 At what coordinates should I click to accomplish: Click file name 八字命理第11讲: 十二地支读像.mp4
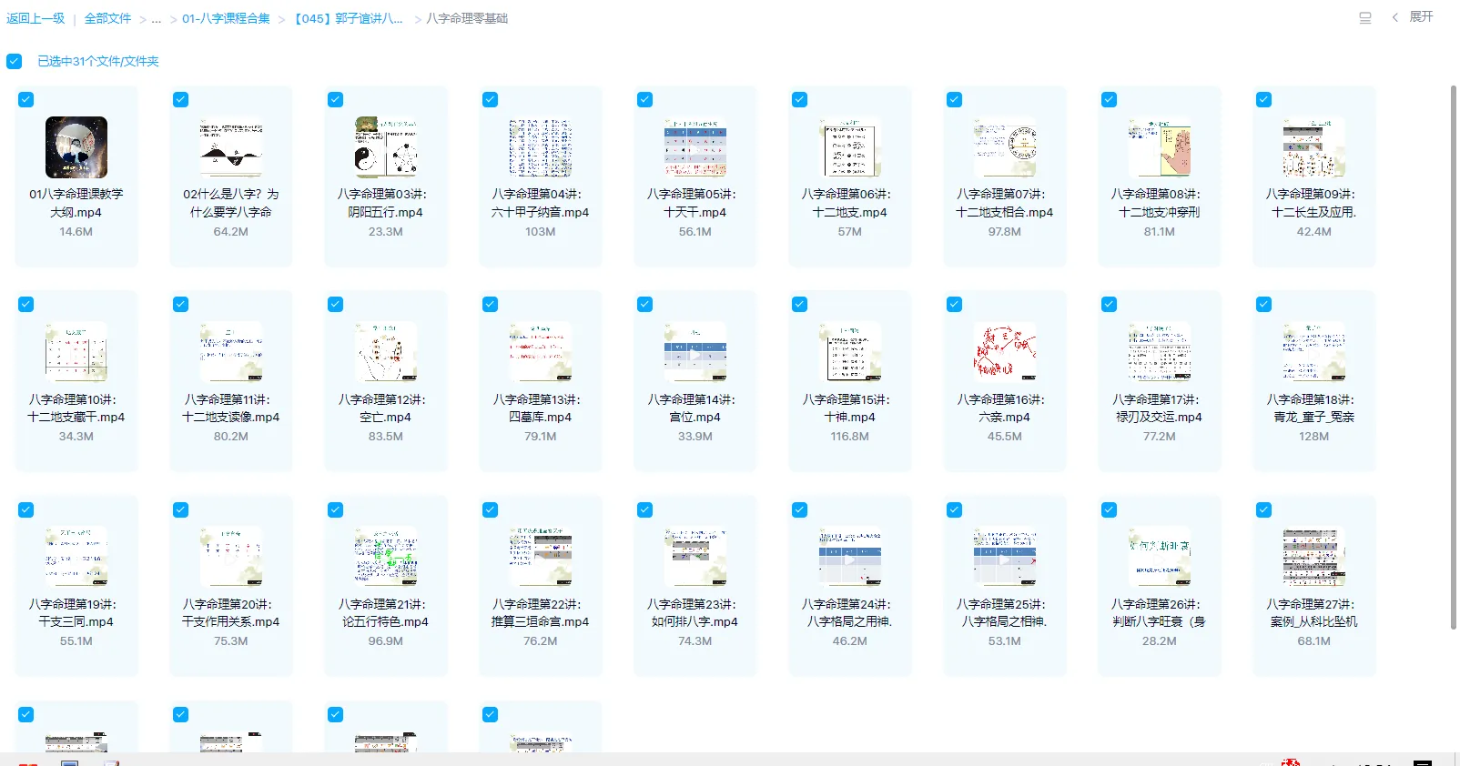tap(231, 408)
